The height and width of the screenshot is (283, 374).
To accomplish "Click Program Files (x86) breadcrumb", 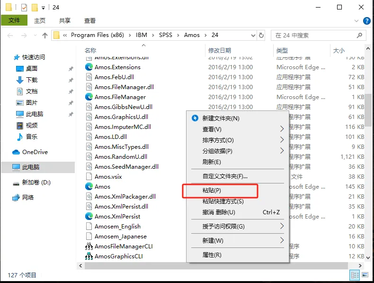I will [x=98, y=35].
